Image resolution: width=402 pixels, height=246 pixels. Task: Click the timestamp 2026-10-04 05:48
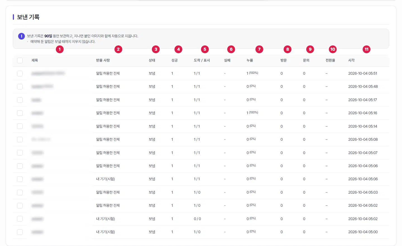(x=363, y=87)
